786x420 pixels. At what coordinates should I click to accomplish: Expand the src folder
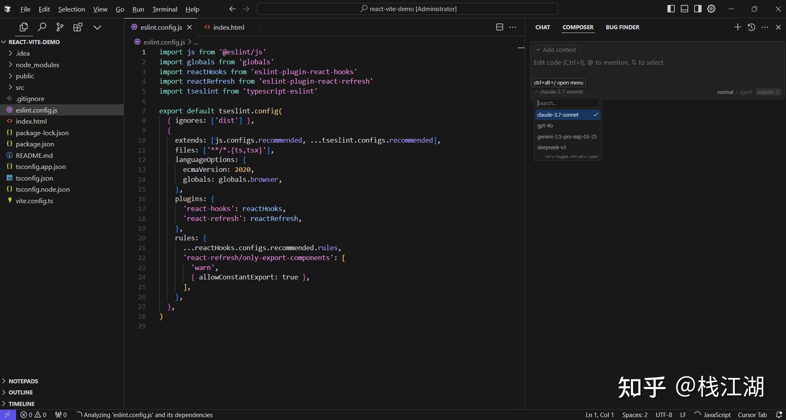click(20, 87)
